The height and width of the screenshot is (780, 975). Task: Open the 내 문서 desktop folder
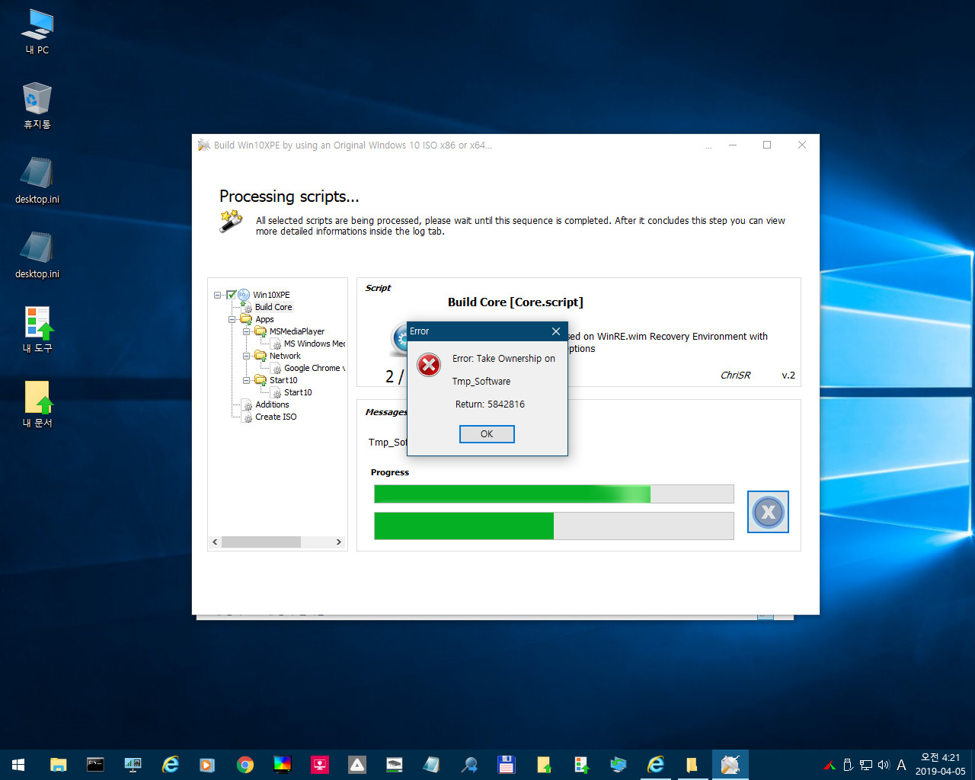coord(37,404)
